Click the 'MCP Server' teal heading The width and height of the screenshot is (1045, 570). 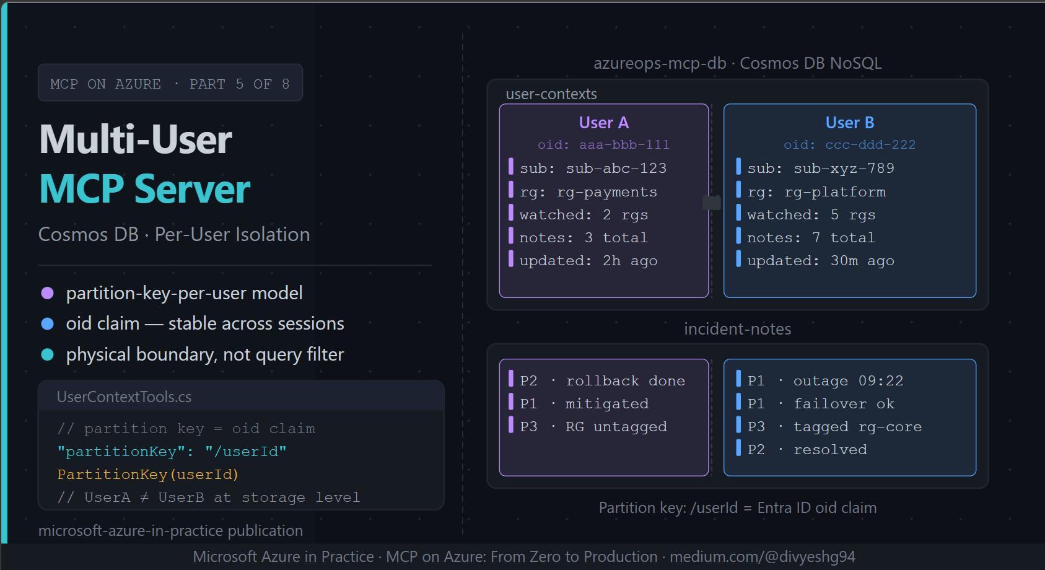coord(145,189)
